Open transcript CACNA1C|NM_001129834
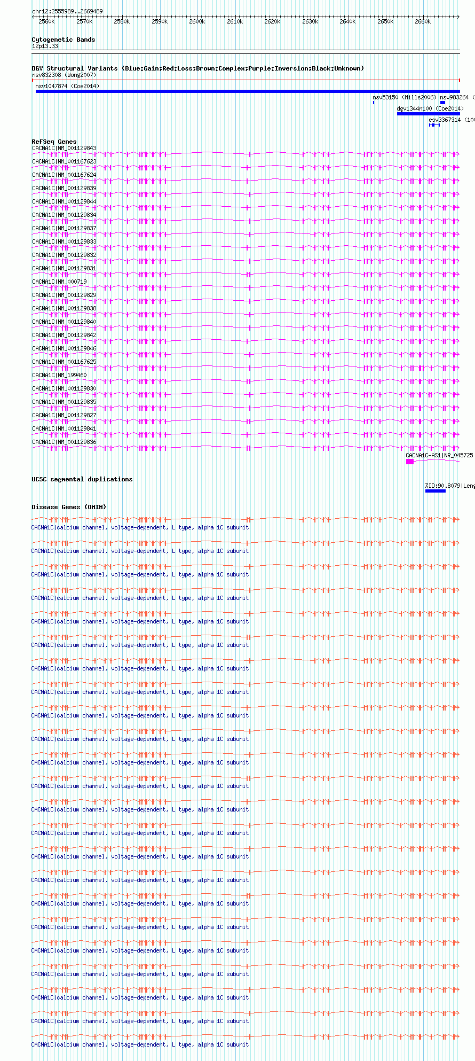The width and height of the screenshot is (475, 1061). [64, 215]
